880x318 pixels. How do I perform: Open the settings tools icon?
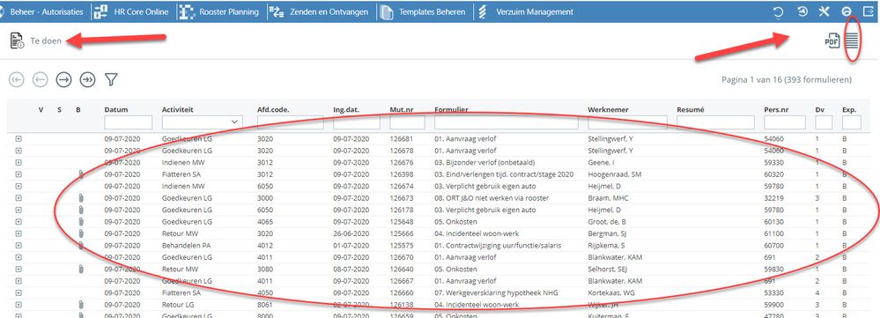point(824,11)
